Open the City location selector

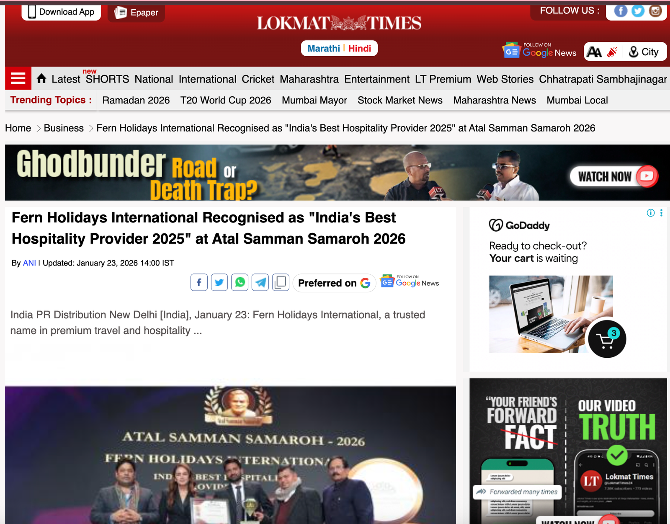(644, 52)
